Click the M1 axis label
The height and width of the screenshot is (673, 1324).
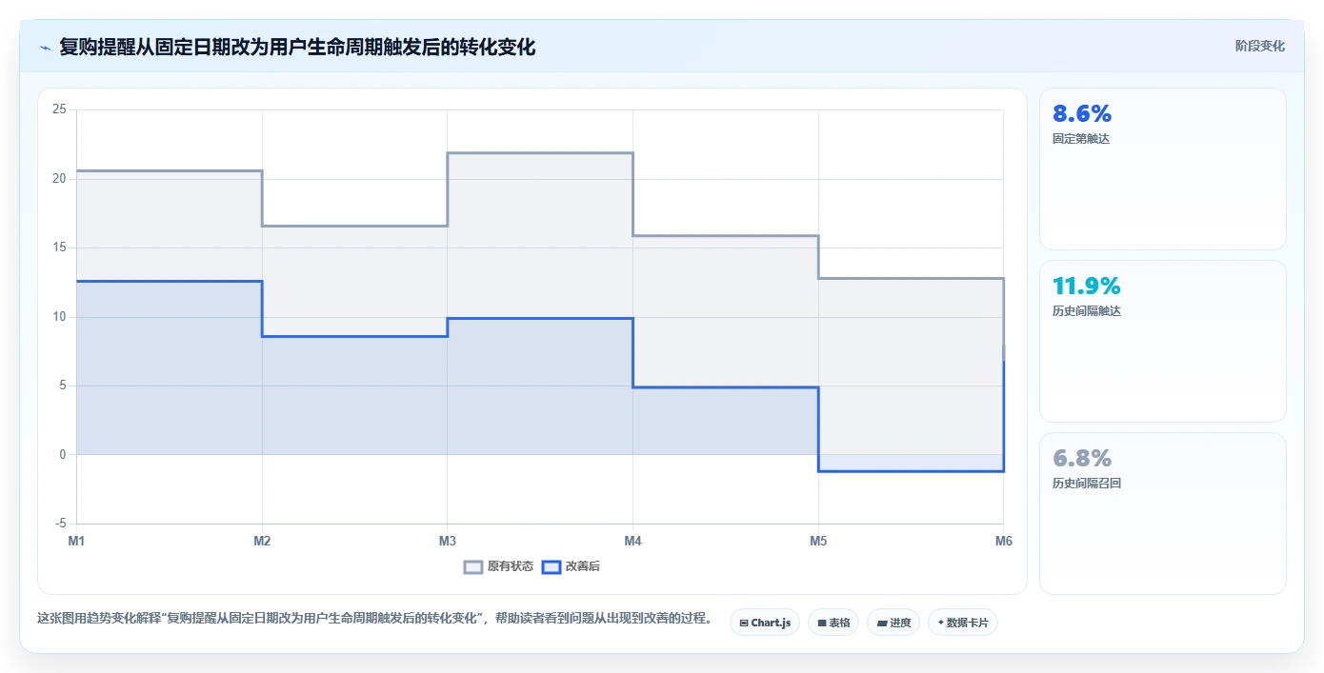(x=76, y=541)
